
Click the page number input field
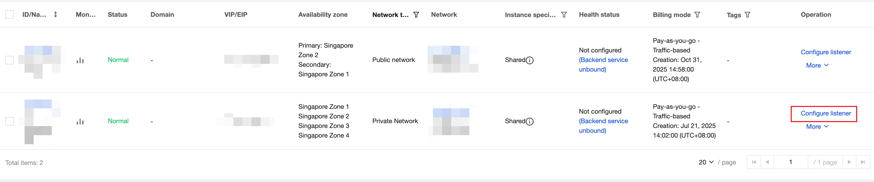(x=790, y=162)
